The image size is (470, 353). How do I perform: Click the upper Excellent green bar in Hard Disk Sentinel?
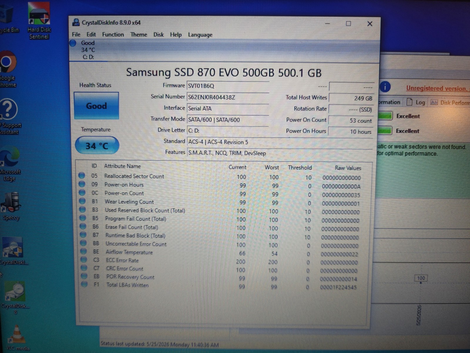point(385,116)
